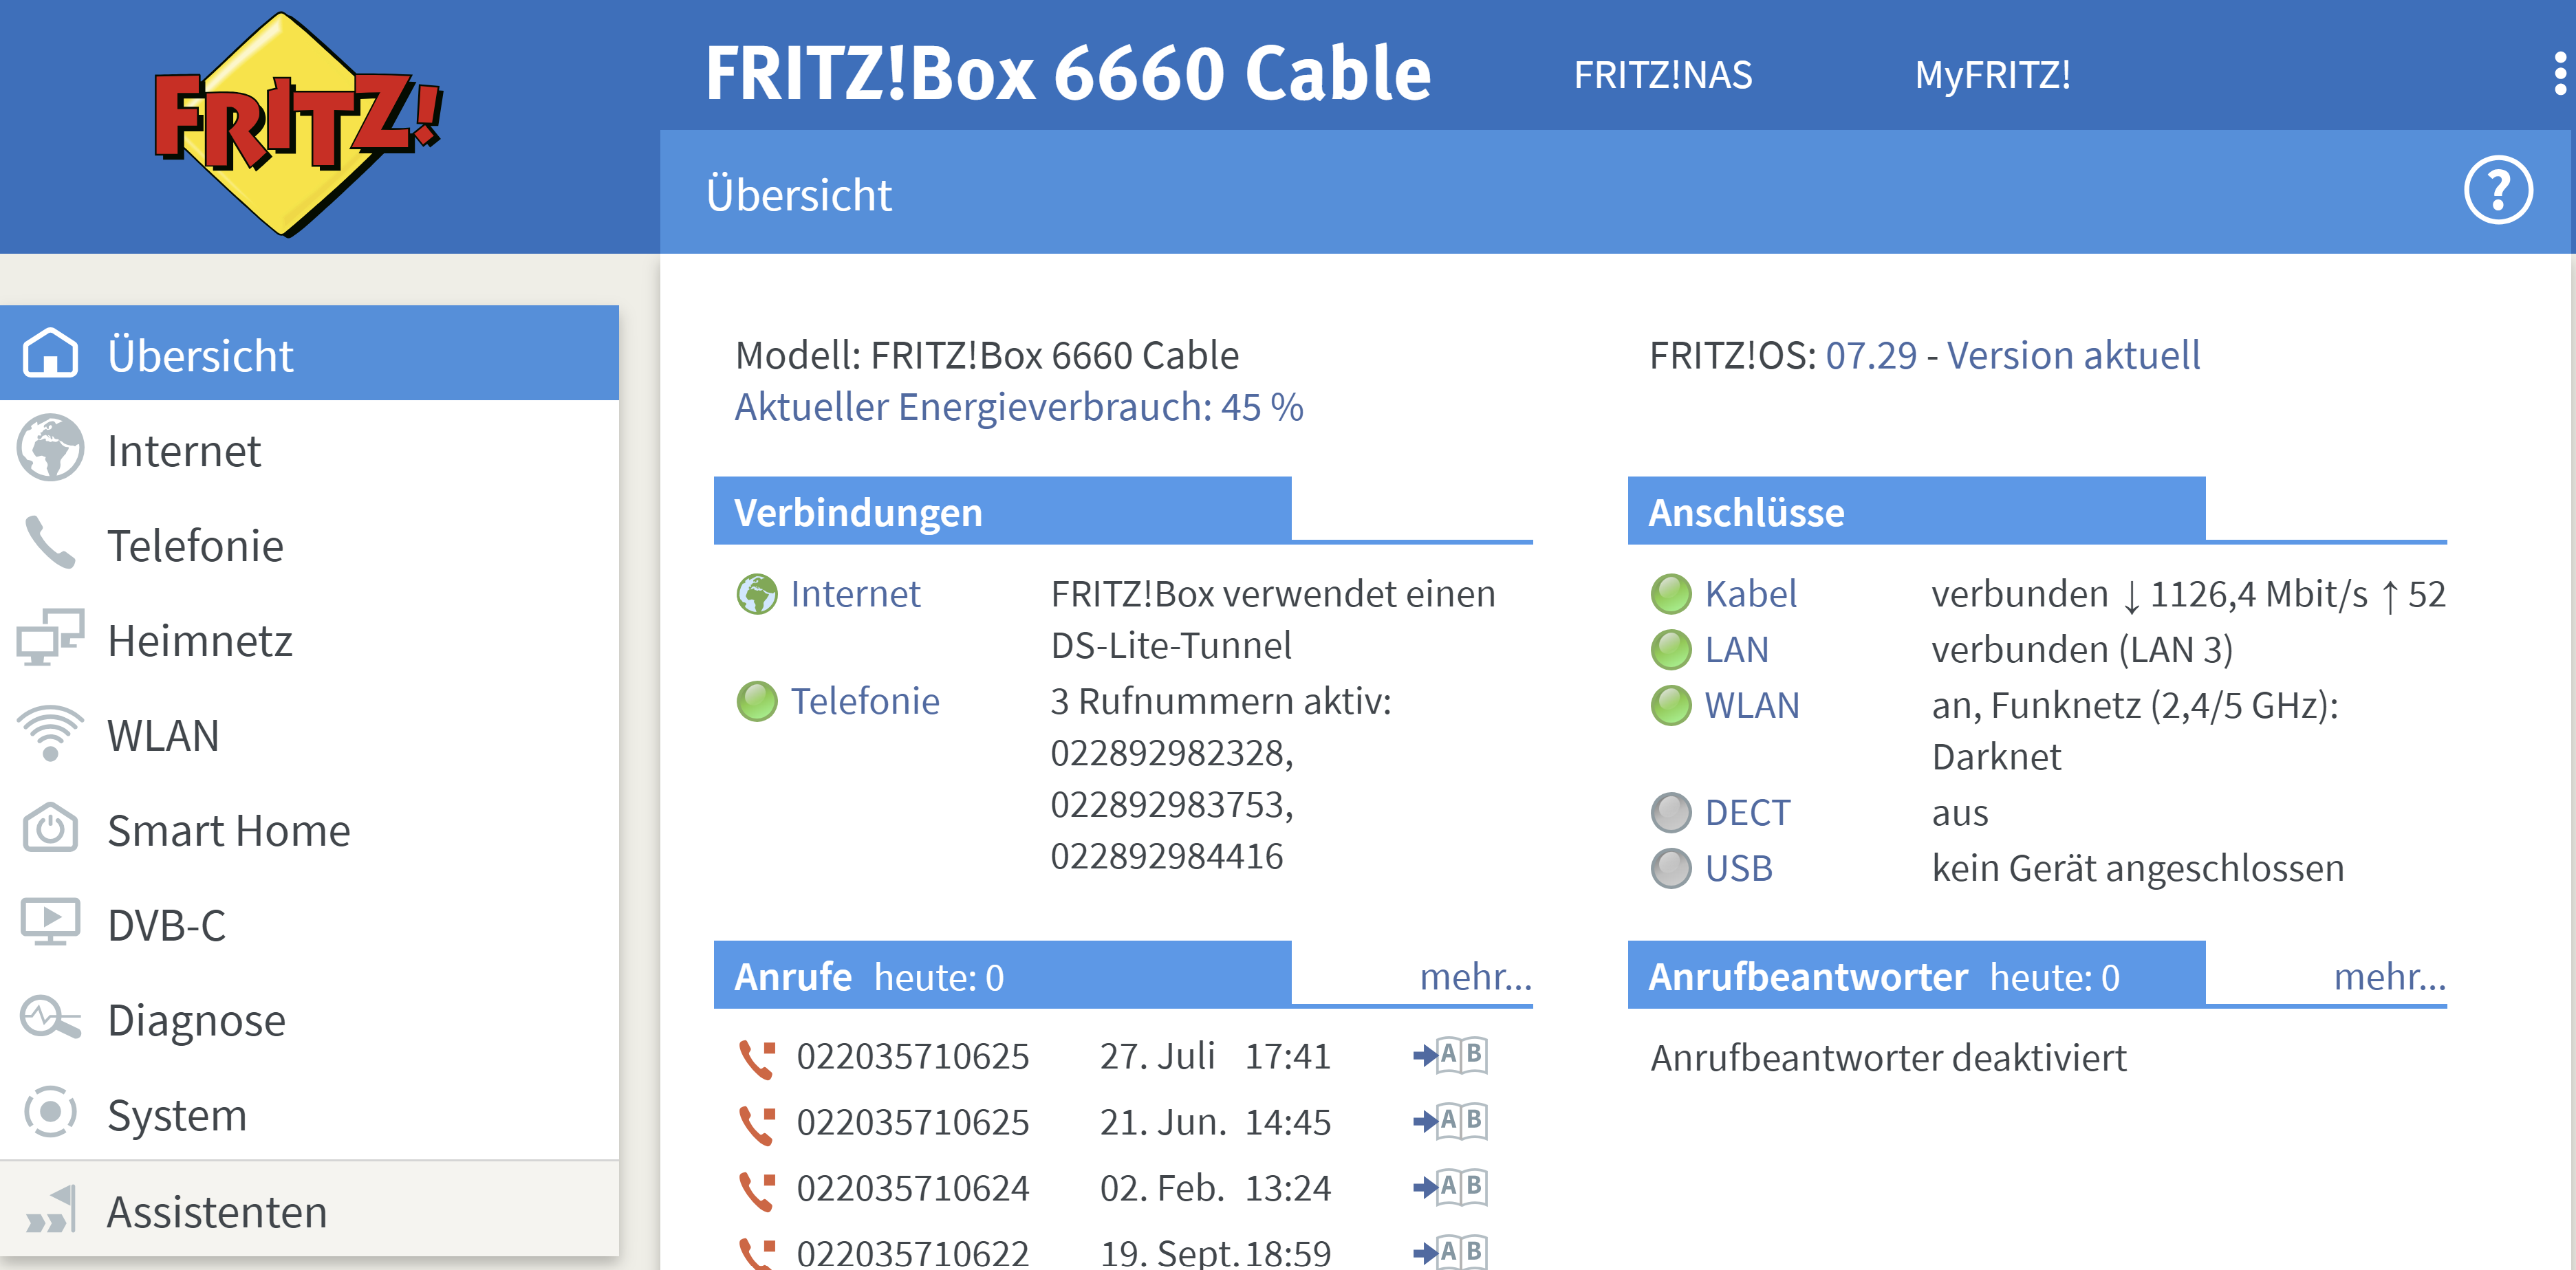Open the three-dot menu in header
2576x1270 pixels.
click(x=2559, y=74)
